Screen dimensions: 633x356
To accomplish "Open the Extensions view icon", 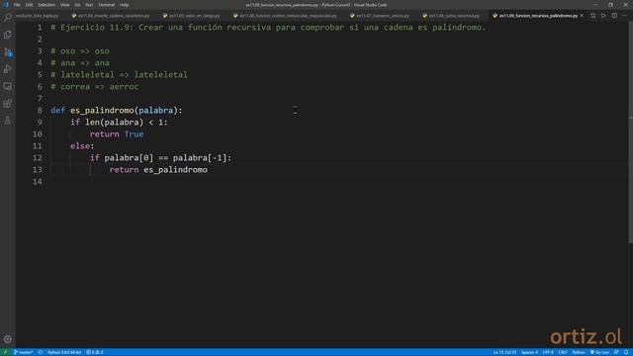I will coord(8,104).
